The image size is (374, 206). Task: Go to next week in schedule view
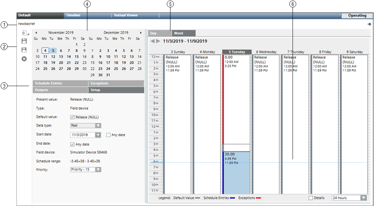[x=158, y=41]
